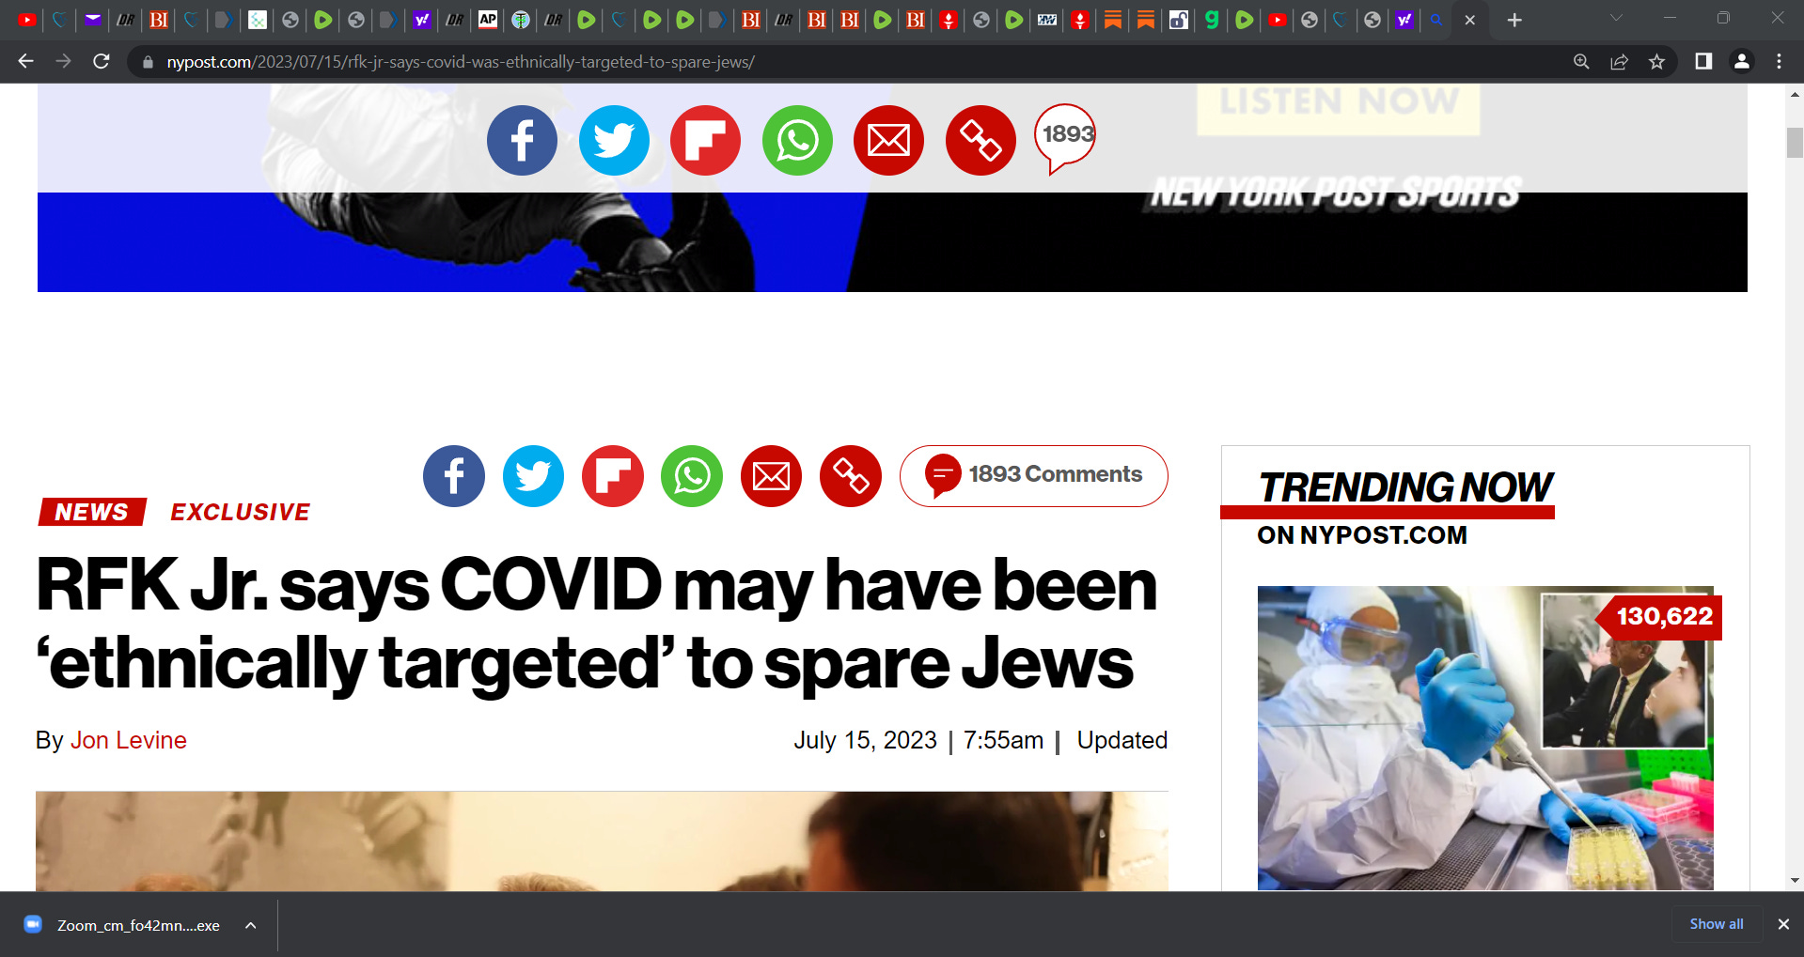Click the vertical scrollbar thumb
Viewport: 1804px width, 957px height.
[1795, 142]
